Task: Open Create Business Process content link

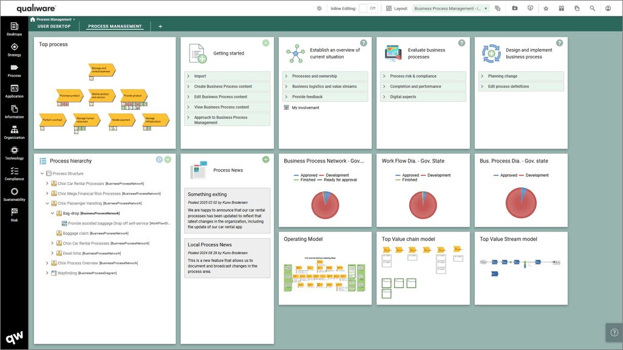Action: tap(223, 87)
